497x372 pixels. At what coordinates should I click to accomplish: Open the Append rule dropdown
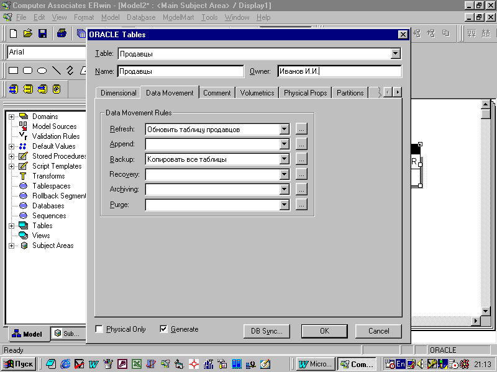[285, 144]
